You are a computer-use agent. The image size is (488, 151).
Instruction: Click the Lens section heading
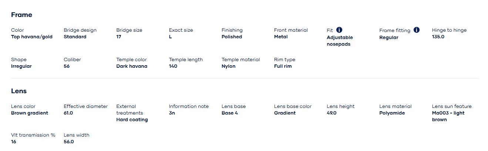pyautogui.click(x=19, y=91)
